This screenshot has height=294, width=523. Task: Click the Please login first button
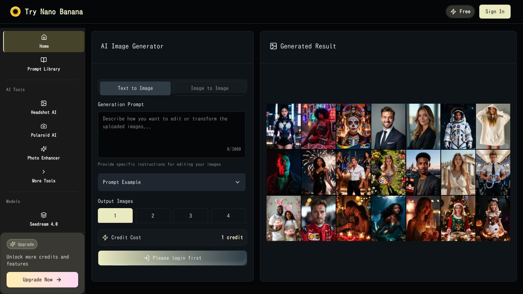tap(173, 258)
